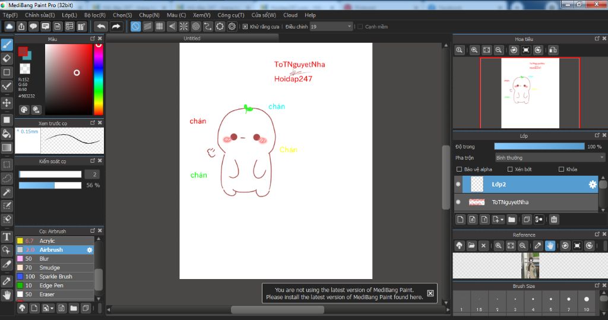Viewport: 608px width, 320px height.
Task: Open Pha trộn blend mode dropdown
Action: 550,158
